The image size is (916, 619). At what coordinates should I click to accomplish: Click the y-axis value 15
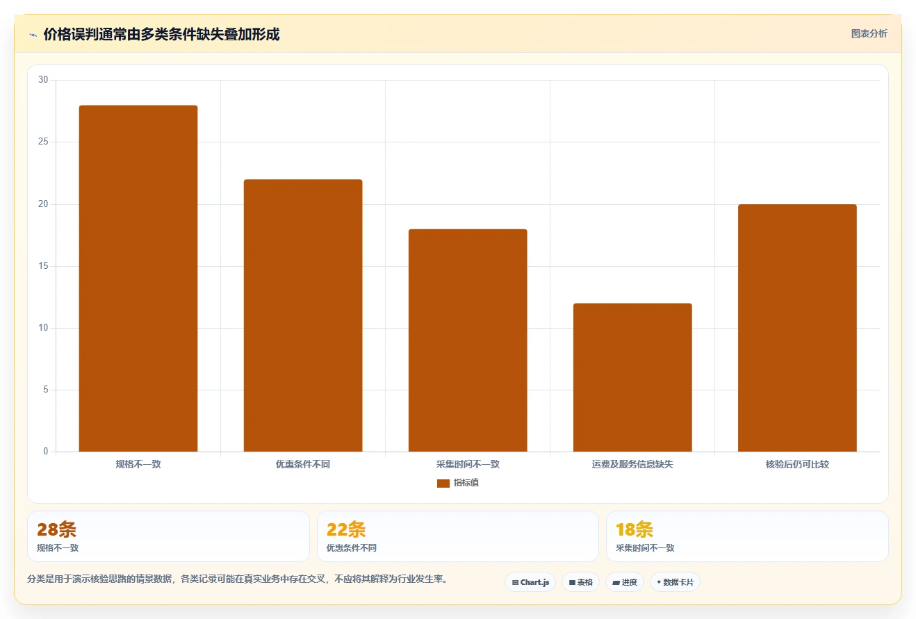coord(43,266)
